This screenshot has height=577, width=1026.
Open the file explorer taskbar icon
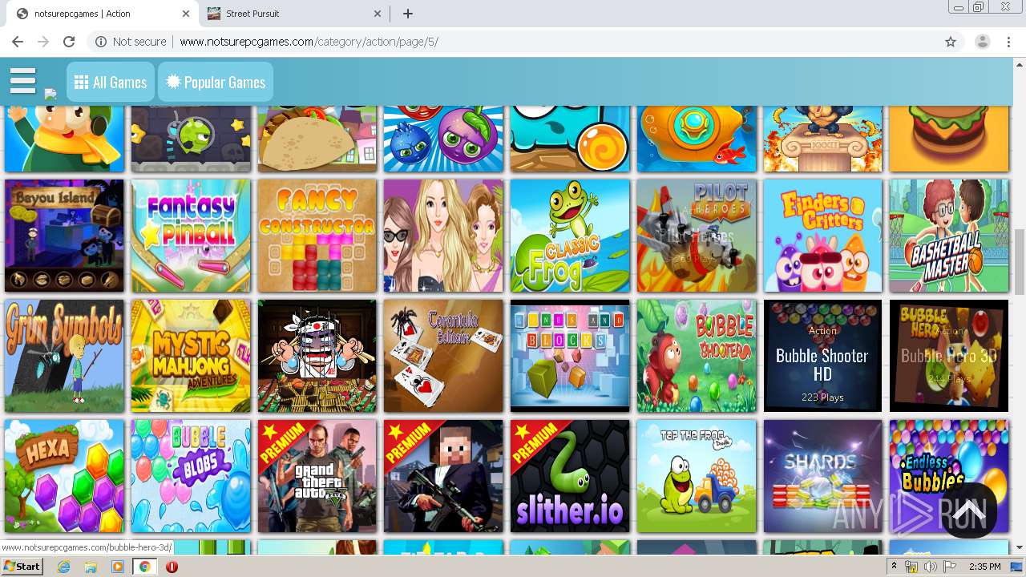(x=91, y=567)
